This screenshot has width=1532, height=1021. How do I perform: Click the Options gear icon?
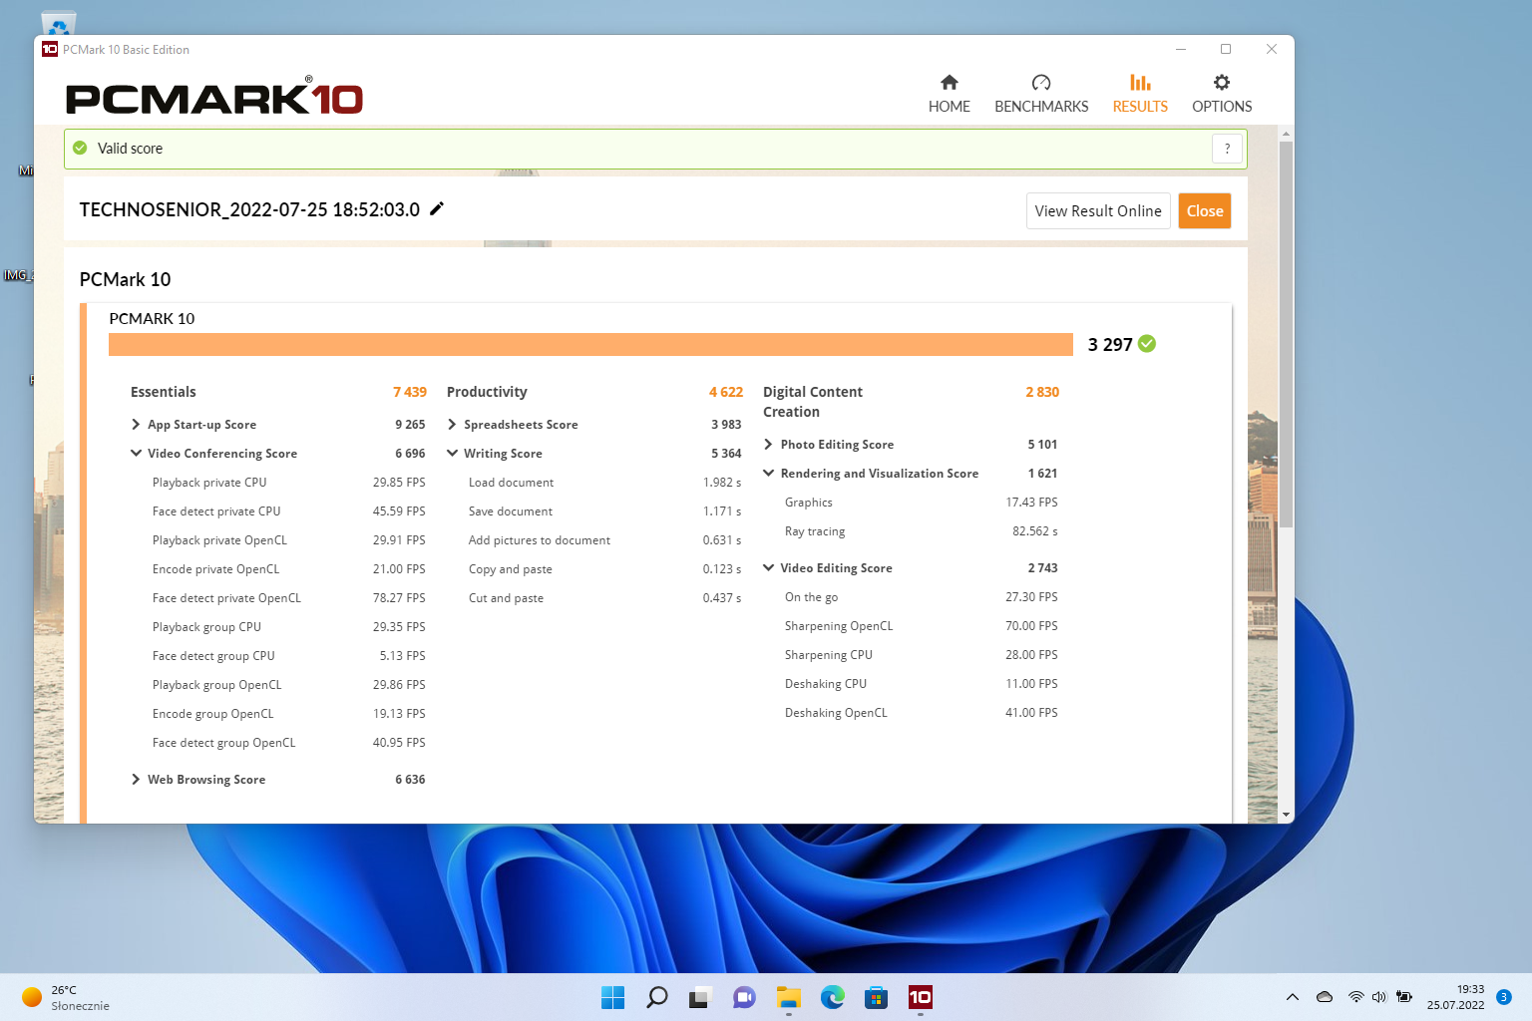click(1222, 82)
